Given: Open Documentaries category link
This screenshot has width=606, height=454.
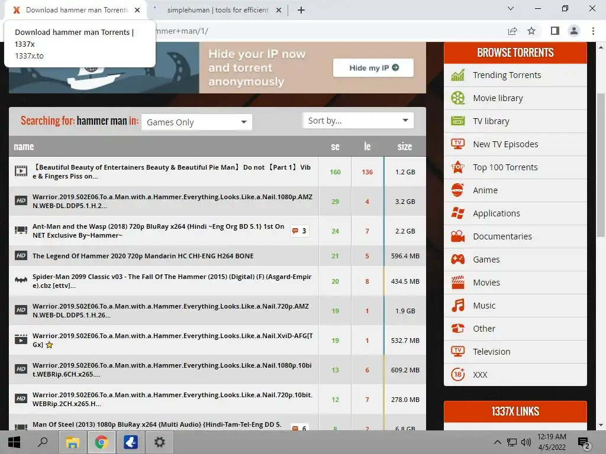Looking at the screenshot, I should tap(502, 236).
